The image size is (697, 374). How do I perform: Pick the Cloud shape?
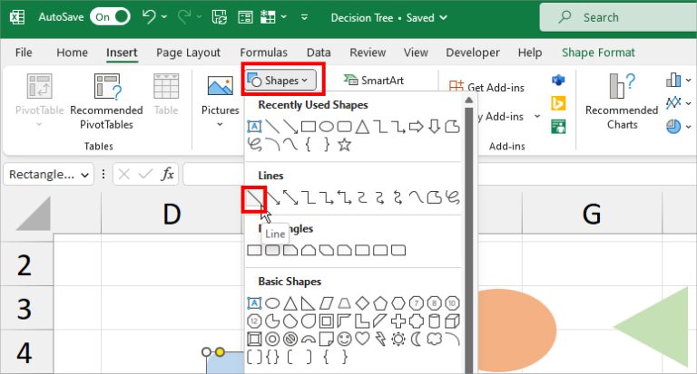tap(435, 340)
